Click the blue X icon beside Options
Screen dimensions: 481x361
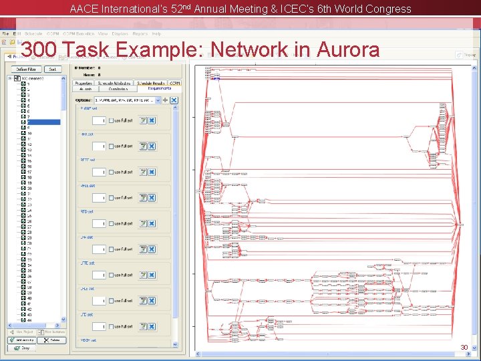point(174,100)
